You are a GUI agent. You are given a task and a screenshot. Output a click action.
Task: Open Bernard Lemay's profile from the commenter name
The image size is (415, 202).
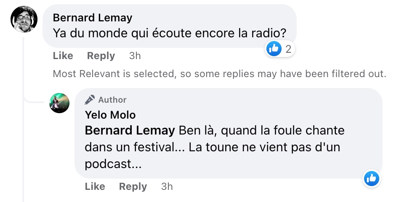pos(93,18)
